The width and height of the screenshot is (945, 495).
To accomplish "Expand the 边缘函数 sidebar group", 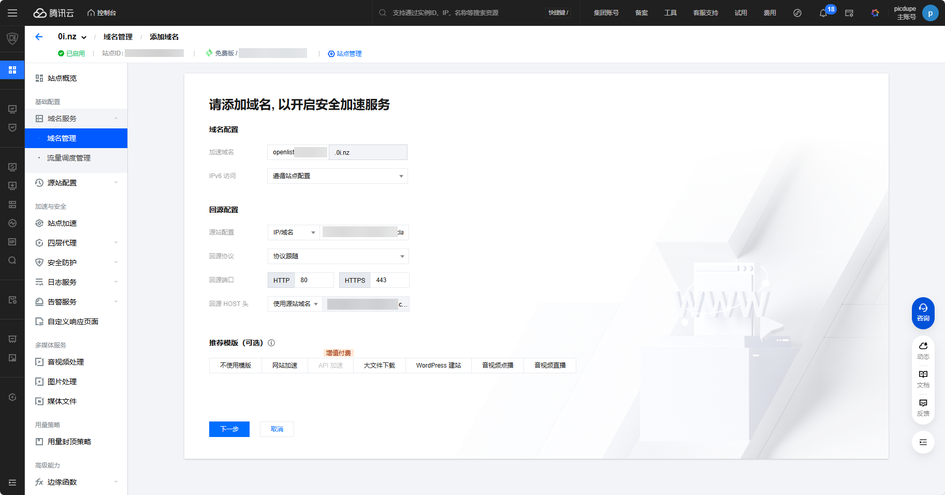I will click(x=76, y=482).
